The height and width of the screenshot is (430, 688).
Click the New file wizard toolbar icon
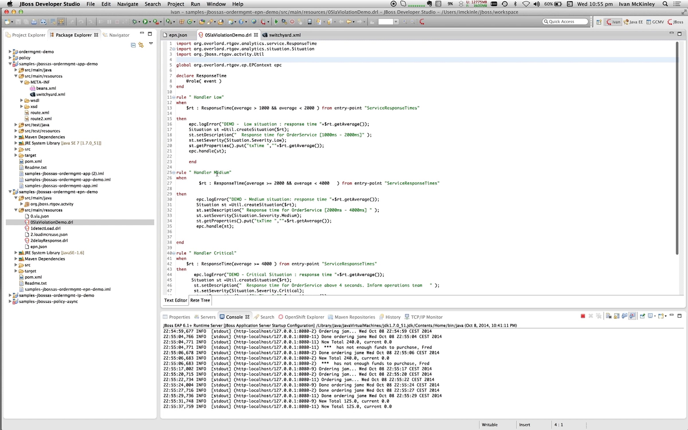(x=7, y=22)
